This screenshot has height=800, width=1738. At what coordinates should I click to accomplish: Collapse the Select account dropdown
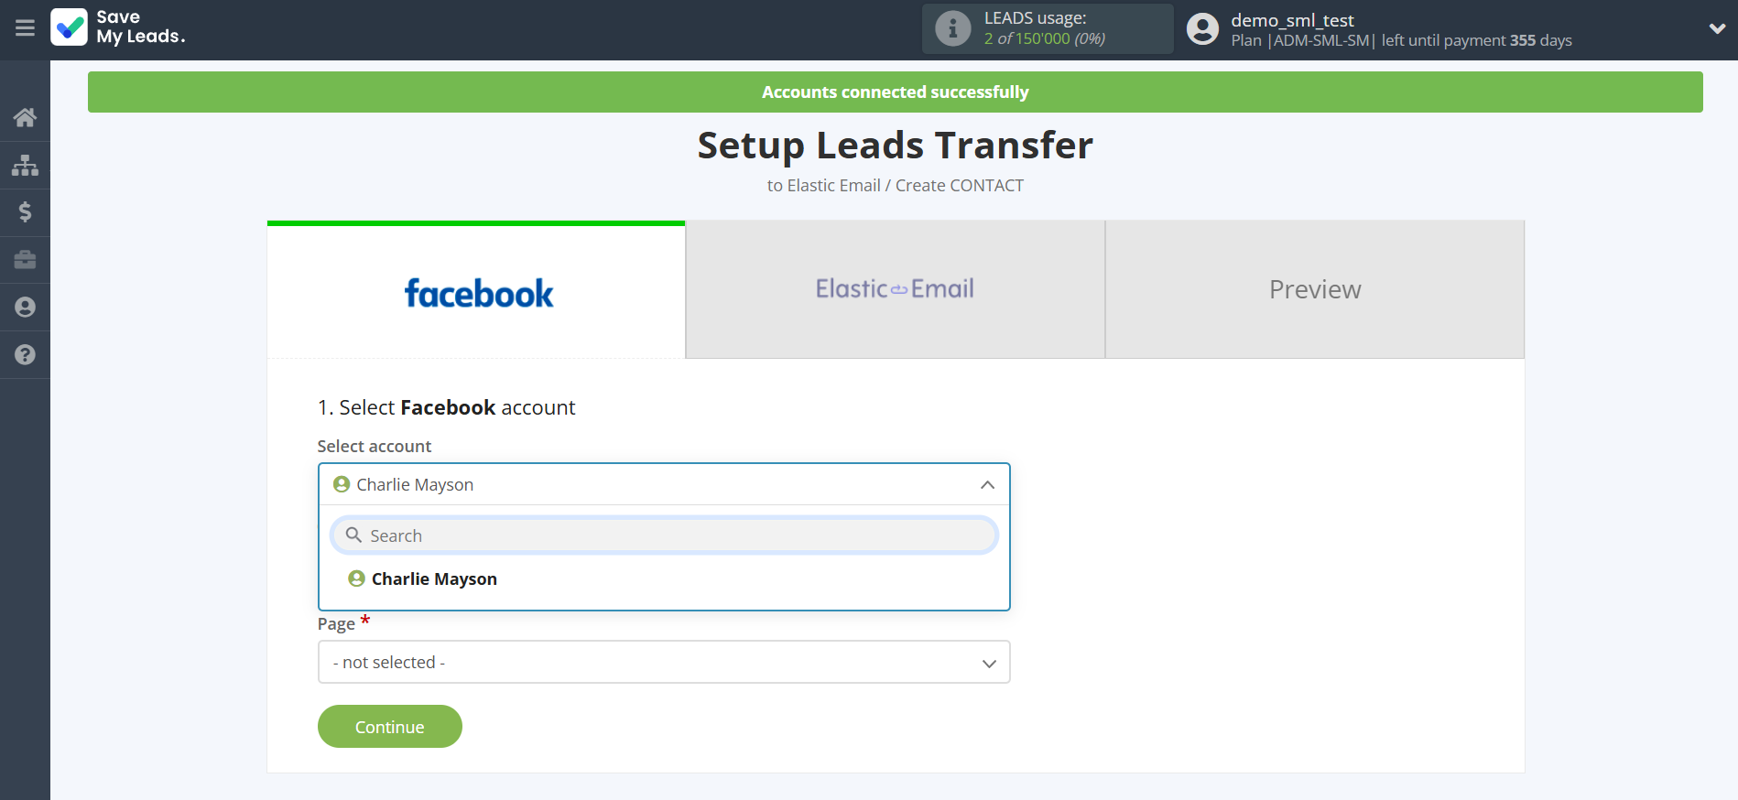[x=987, y=484]
